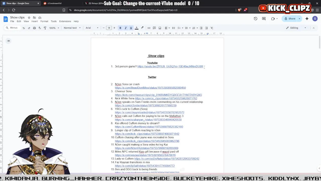Open the Share options arrow
The width and height of the screenshot is (321, 181).
point(299,19)
